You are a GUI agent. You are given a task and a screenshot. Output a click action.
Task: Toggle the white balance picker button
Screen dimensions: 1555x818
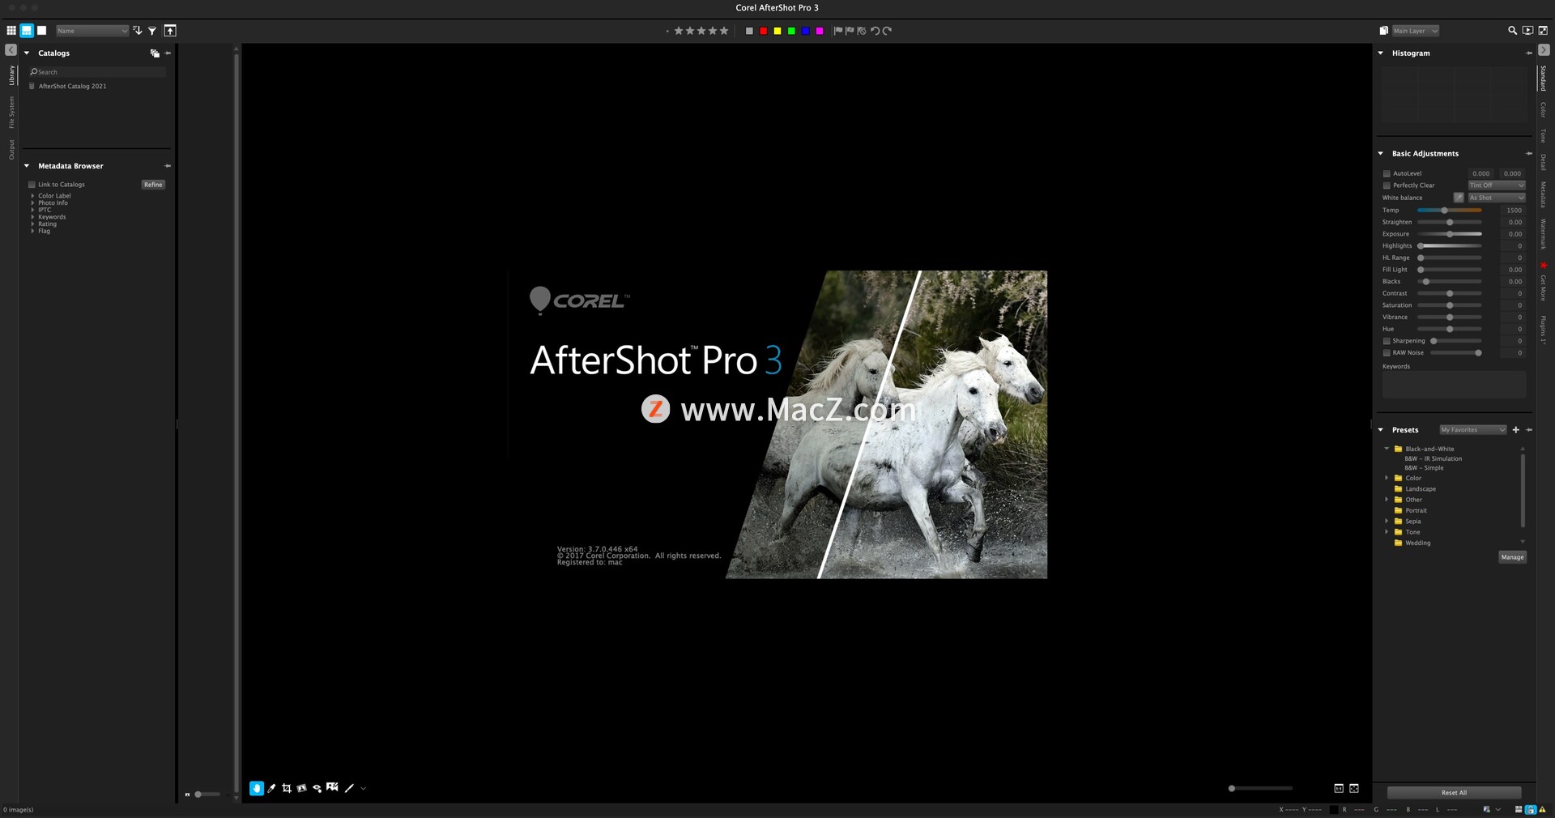(1459, 198)
